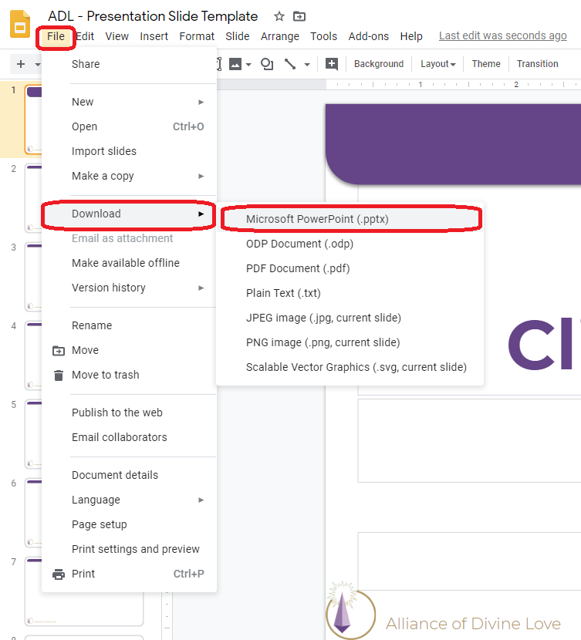The width and height of the screenshot is (581, 640).
Task: Select Email collaborators
Action: (129, 437)
